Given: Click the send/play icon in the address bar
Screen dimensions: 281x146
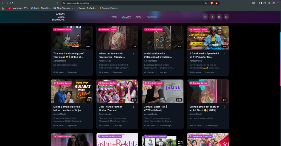Looking at the screenshot, I should pyautogui.click(x=206, y=3).
